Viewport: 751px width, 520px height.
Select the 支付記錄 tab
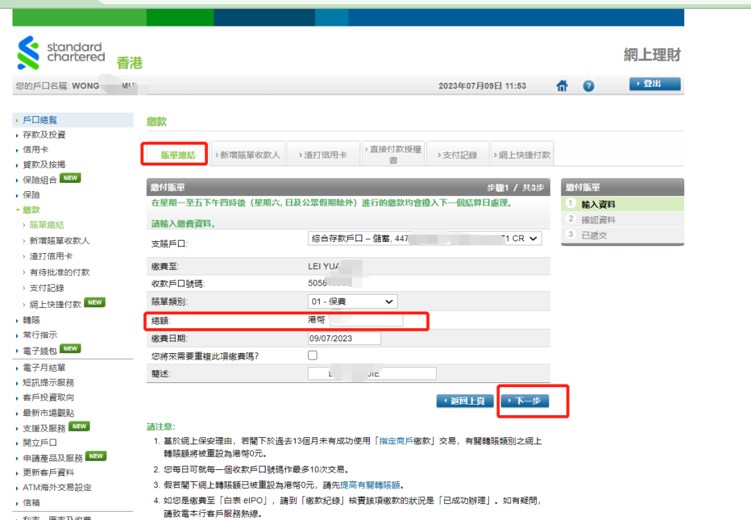(x=458, y=155)
